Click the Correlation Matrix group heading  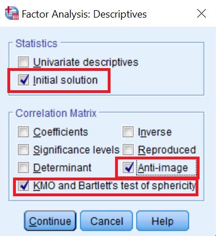point(56,113)
